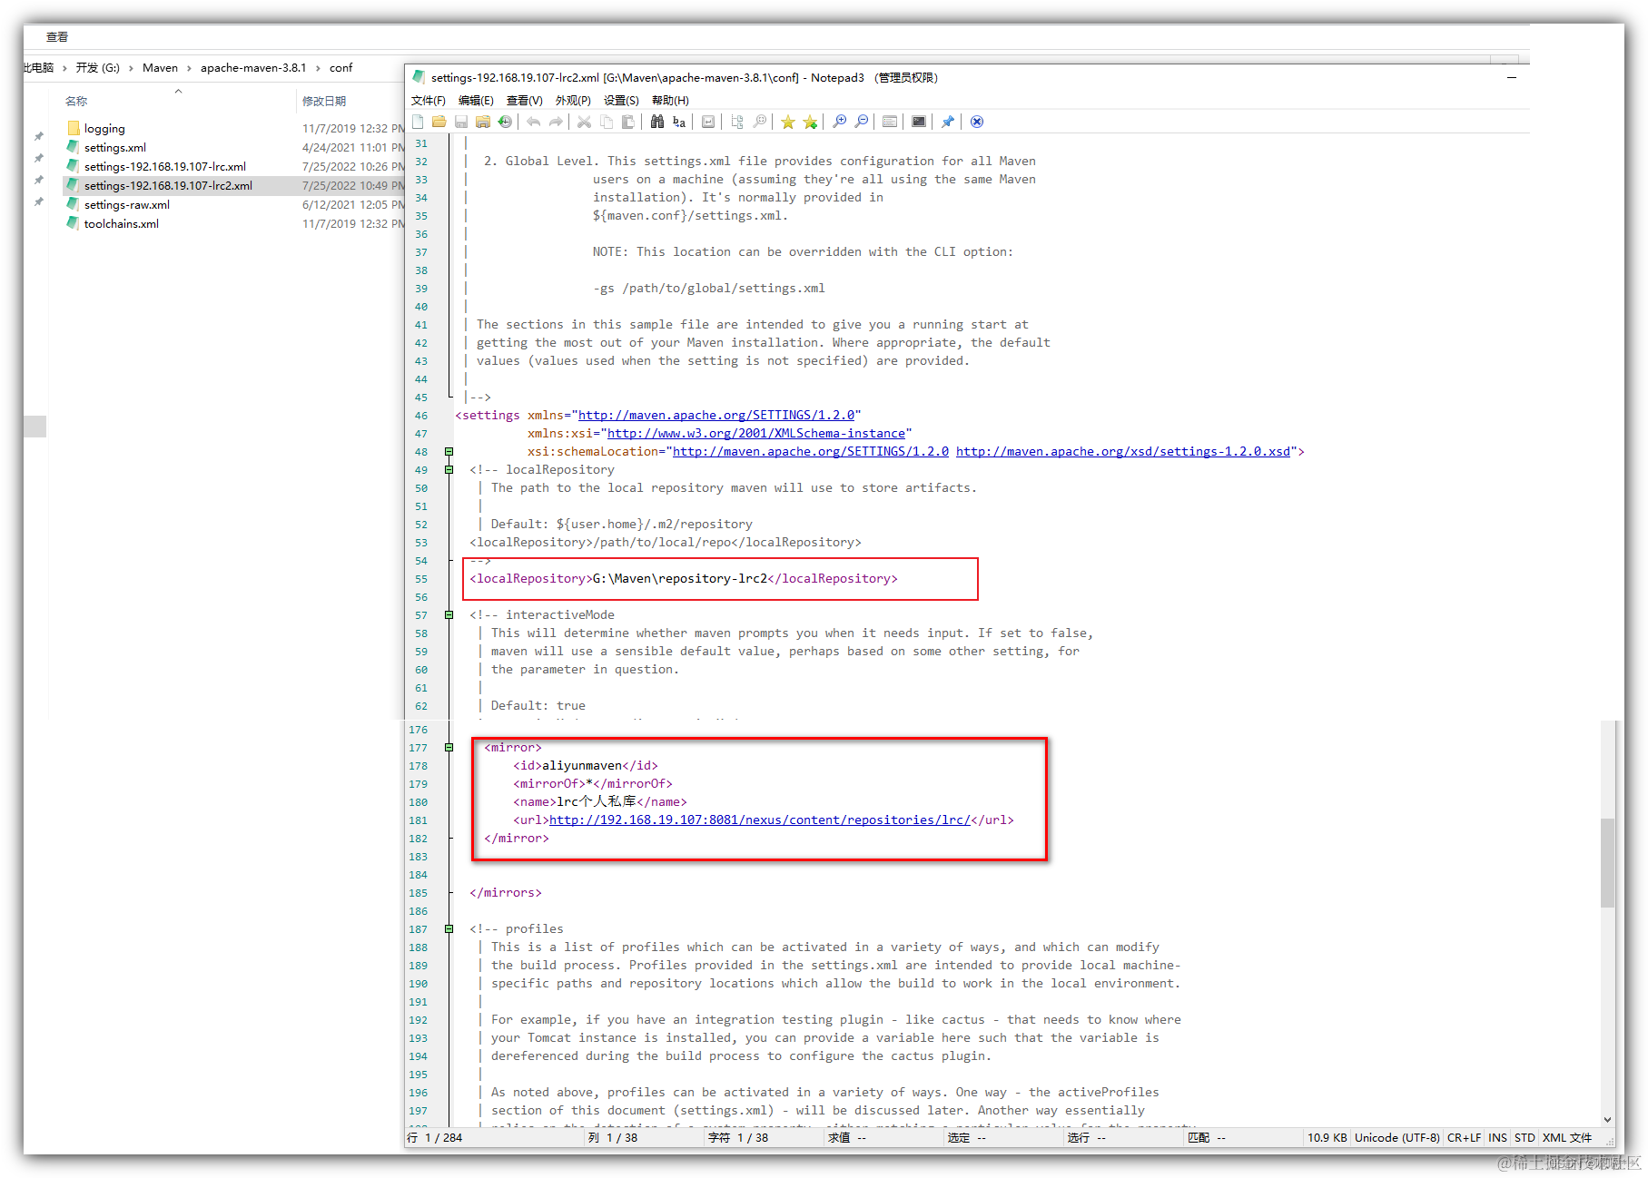This screenshot has height=1178, width=1648.
Task: Toggle word wrap toolbar icon
Action: 708,122
